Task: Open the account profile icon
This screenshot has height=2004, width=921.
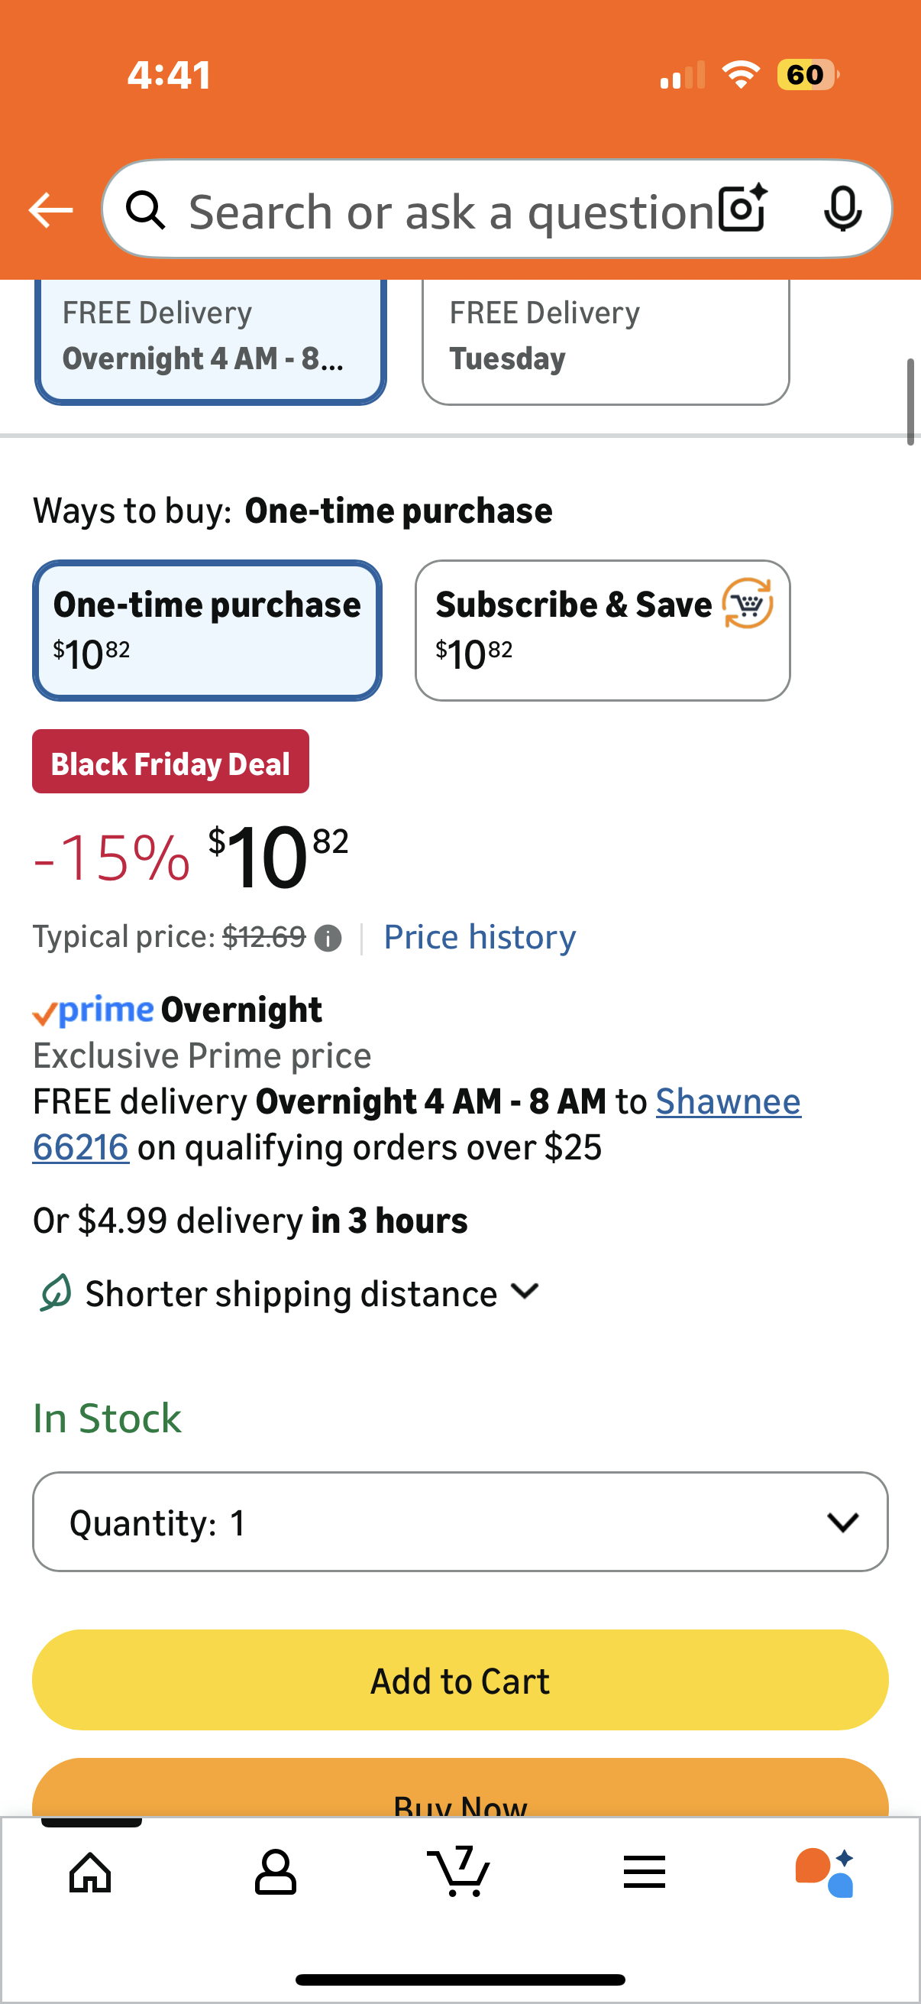Action: click(x=275, y=1872)
